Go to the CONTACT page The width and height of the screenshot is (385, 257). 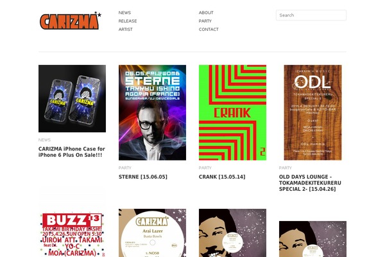tap(209, 30)
